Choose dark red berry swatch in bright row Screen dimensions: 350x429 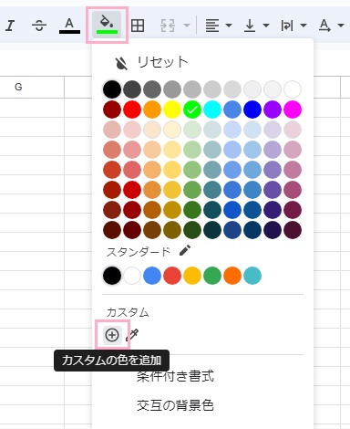(x=112, y=110)
